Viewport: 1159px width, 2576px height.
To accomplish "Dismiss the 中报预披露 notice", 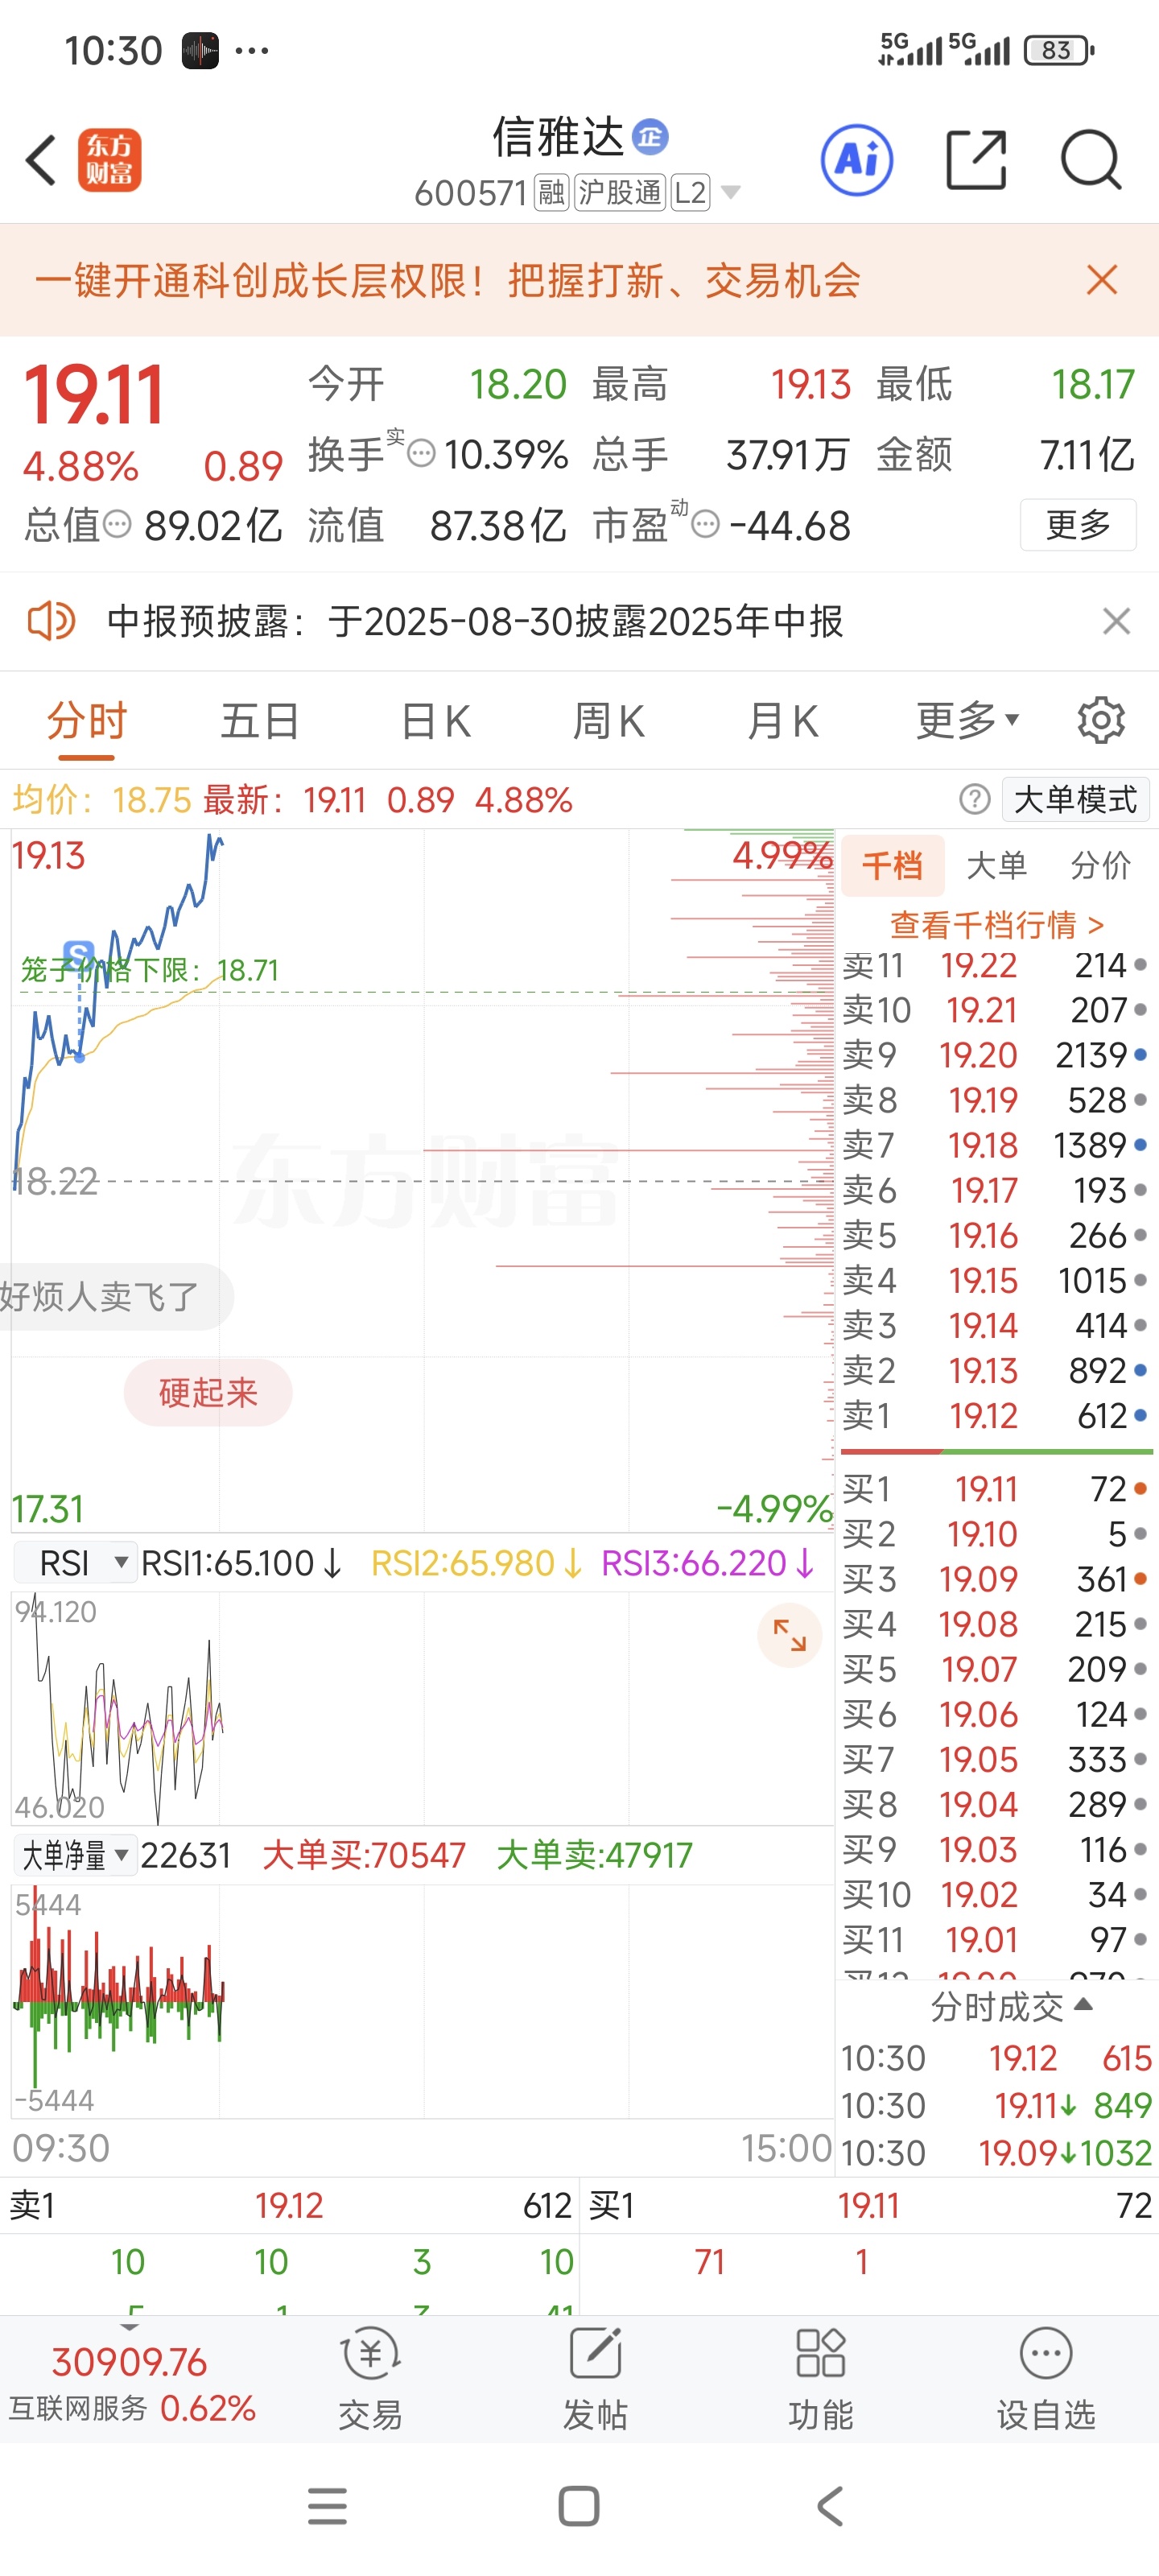I will coord(1116,621).
